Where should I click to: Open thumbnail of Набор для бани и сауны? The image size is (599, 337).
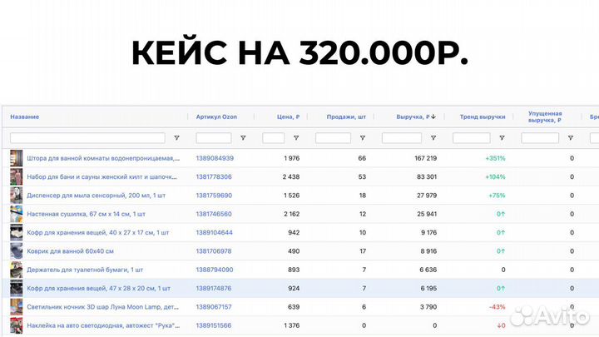[16, 177]
